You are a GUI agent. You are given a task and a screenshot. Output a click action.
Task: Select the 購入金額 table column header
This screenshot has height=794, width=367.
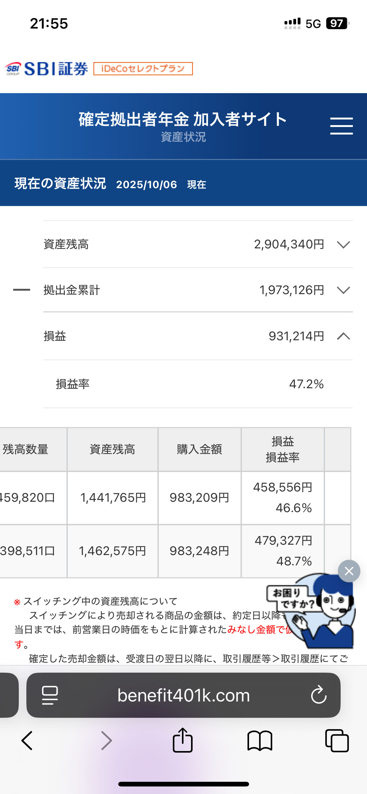(199, 449)
